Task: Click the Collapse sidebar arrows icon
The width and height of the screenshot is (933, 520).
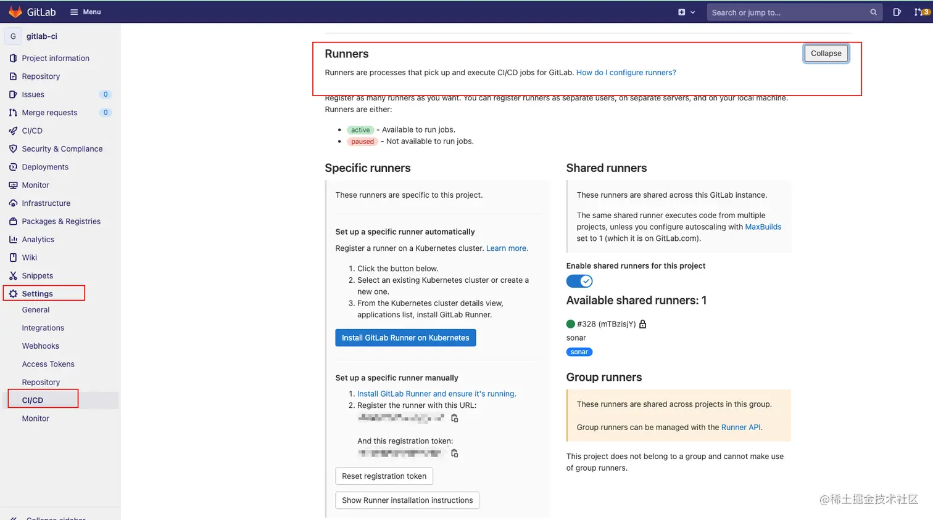Action: (x=14, y=518)
